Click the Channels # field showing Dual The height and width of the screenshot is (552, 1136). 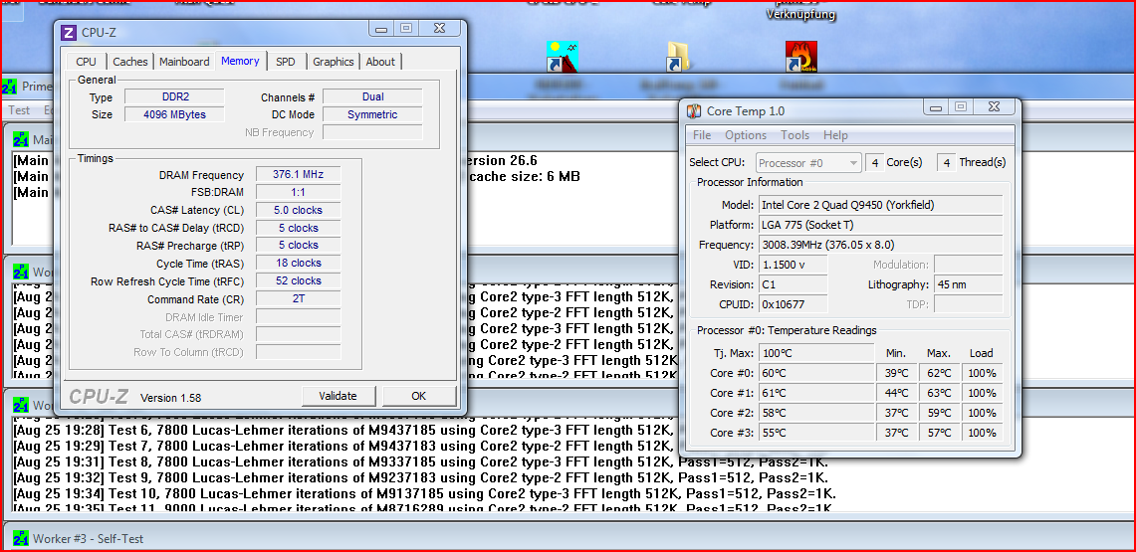click(372, 96)
